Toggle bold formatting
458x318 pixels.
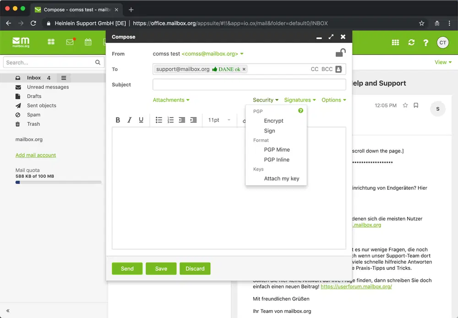click(118, 120)
